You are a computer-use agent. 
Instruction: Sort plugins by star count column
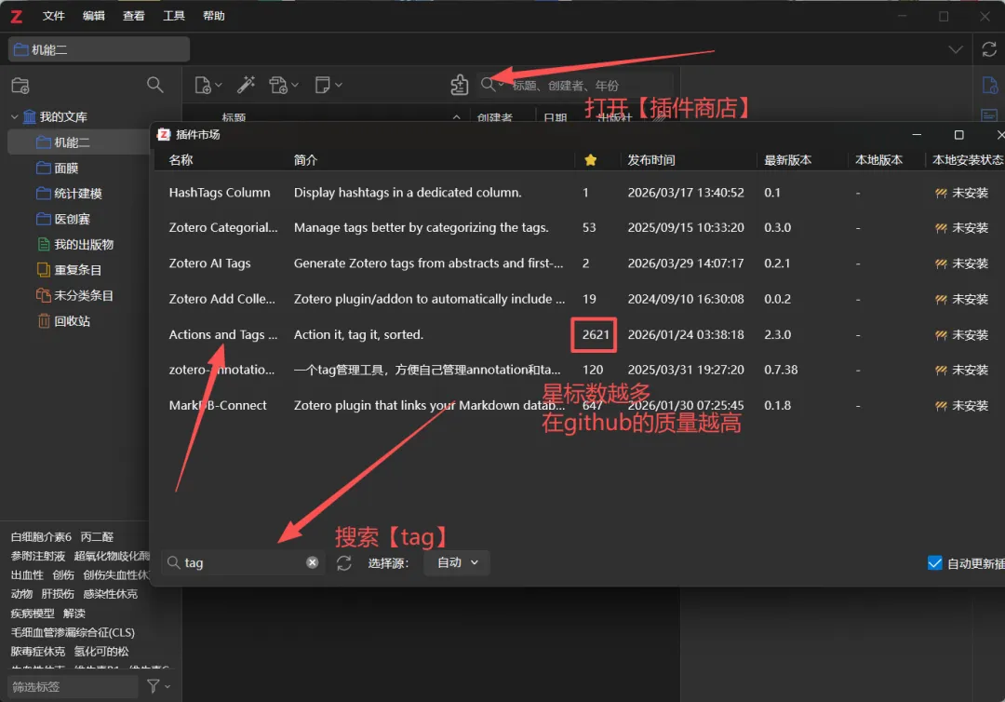coord(590,160)
